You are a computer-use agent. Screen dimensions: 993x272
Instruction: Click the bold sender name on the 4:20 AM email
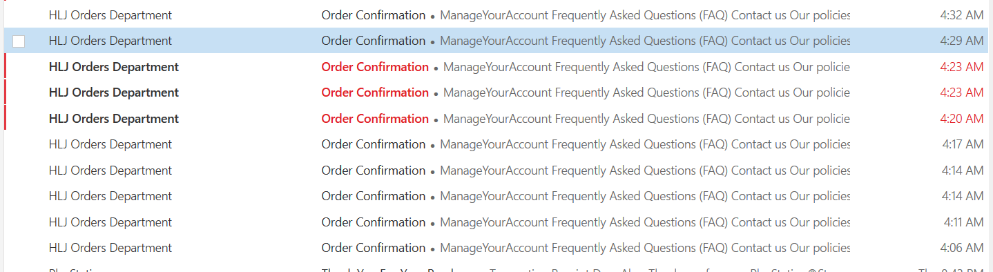click(x=114, y=119)
